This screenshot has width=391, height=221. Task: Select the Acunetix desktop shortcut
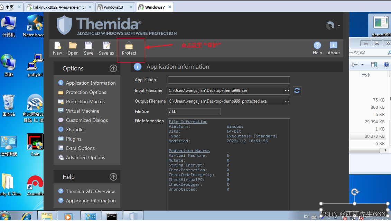35,186
